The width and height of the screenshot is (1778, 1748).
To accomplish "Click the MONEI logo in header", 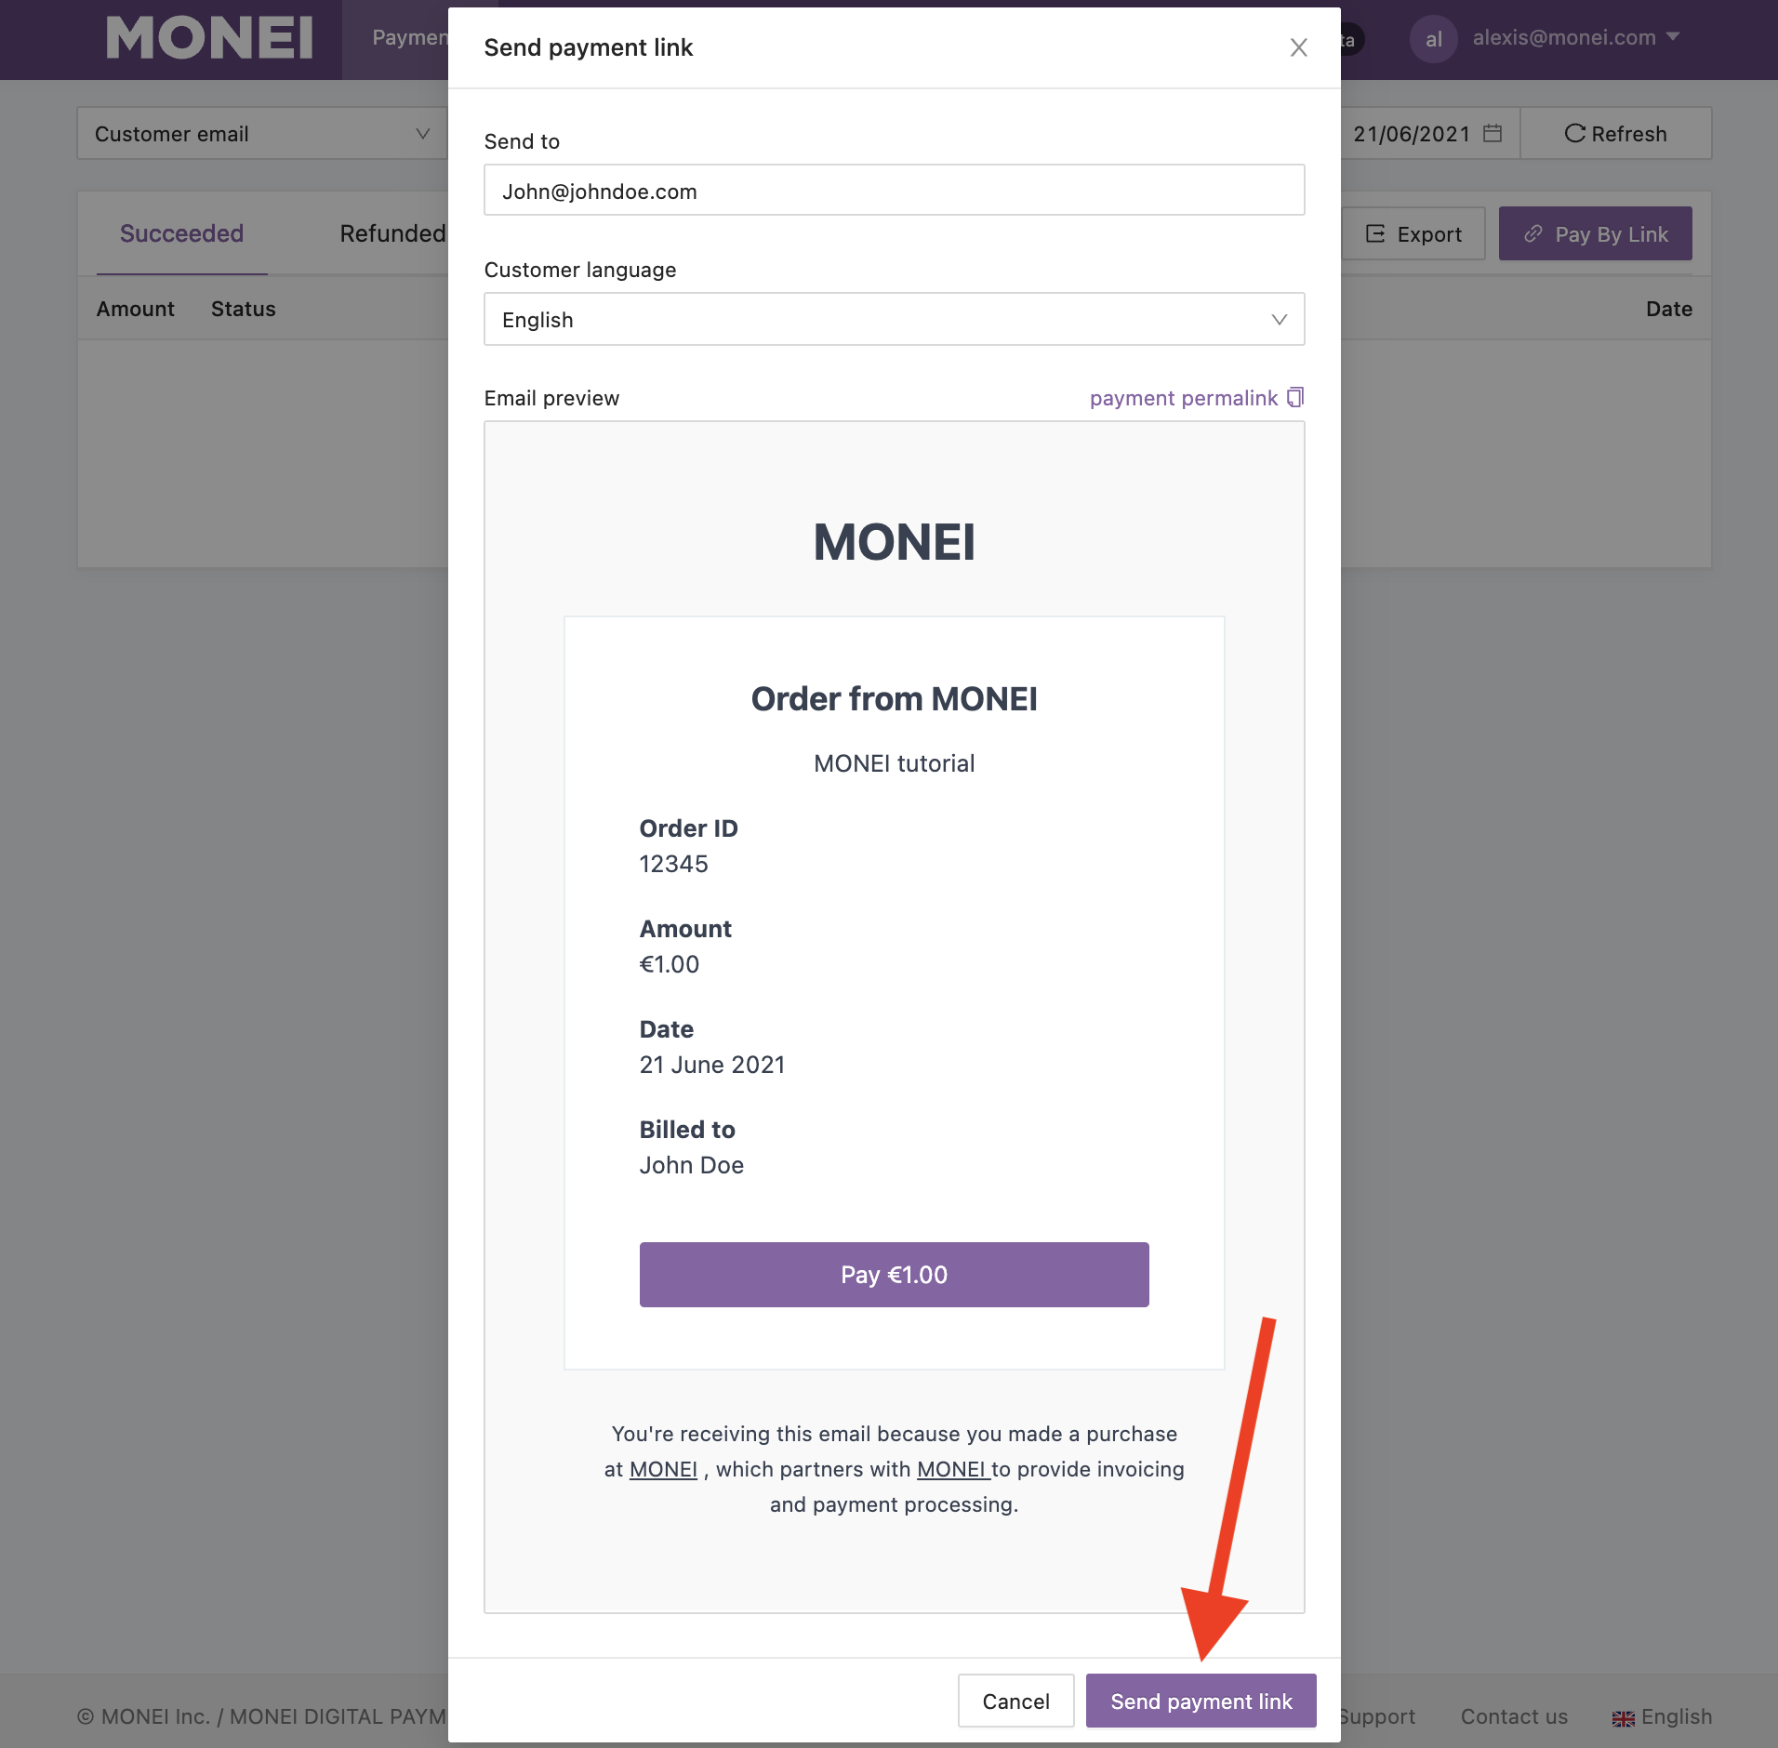I will click(x=209, y=38).
